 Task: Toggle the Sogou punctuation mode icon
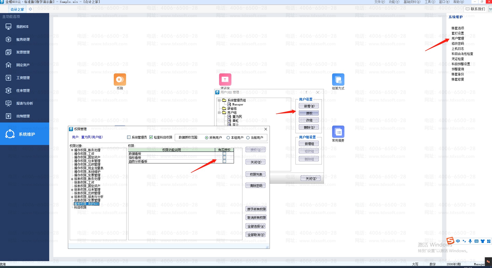pos(464,241)
